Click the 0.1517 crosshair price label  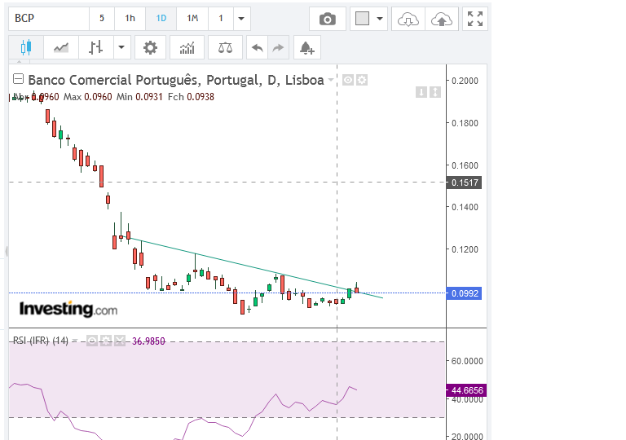click(465, 183)
